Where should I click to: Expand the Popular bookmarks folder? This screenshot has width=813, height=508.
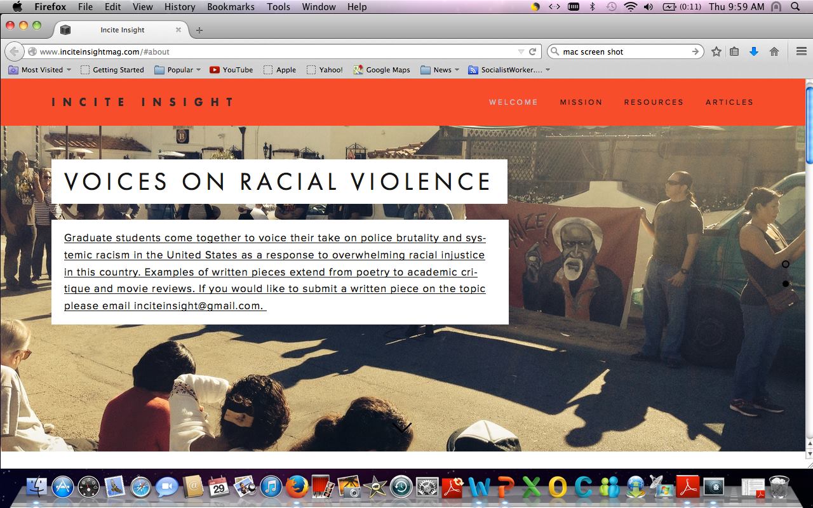pyautogui.click(x=178, y=70)
